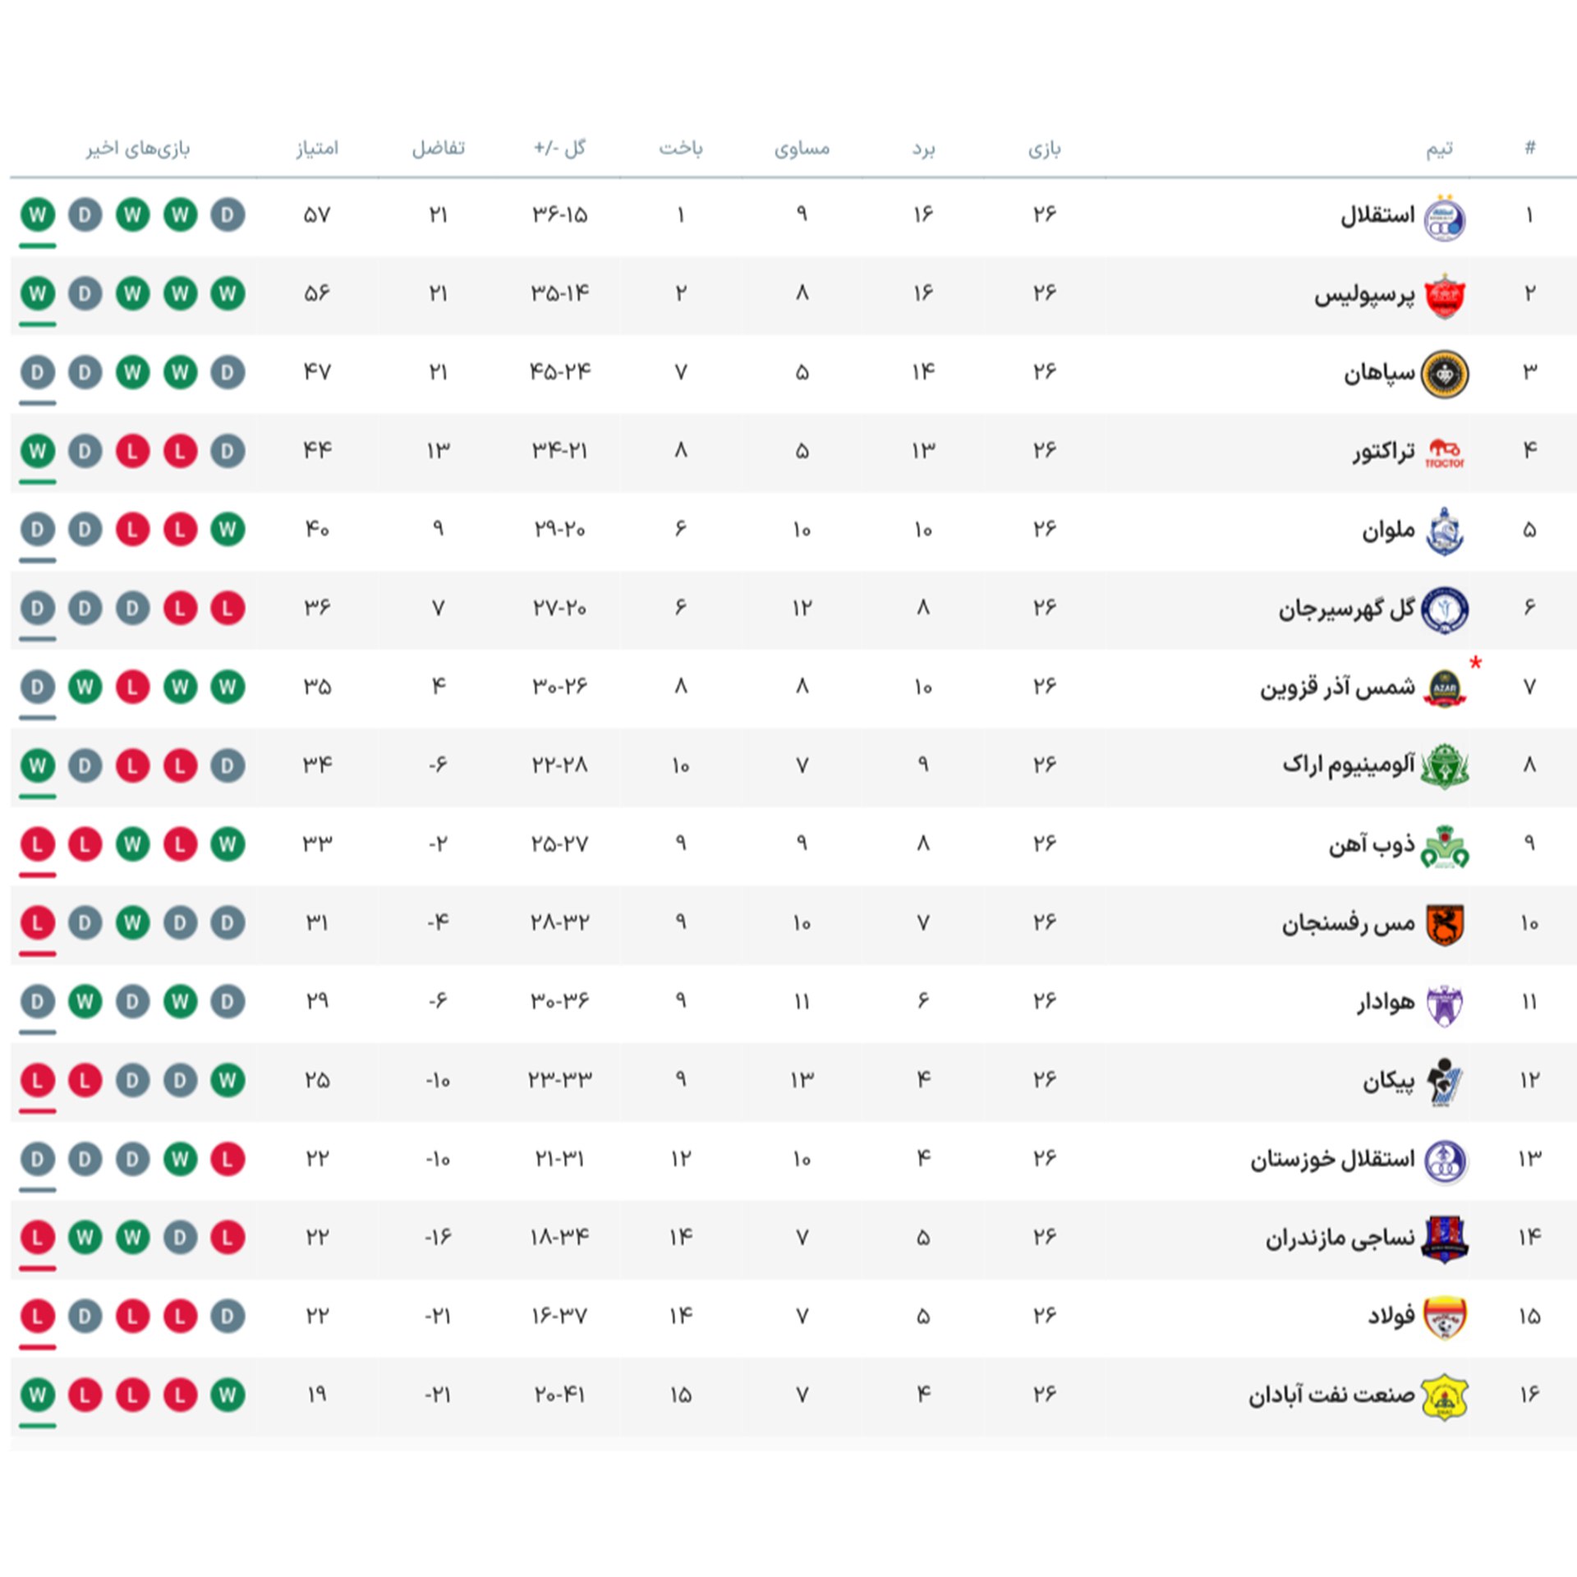Open the استقلال team name link
This screenshot has width=1577, height=1577.
[1377, 215]
